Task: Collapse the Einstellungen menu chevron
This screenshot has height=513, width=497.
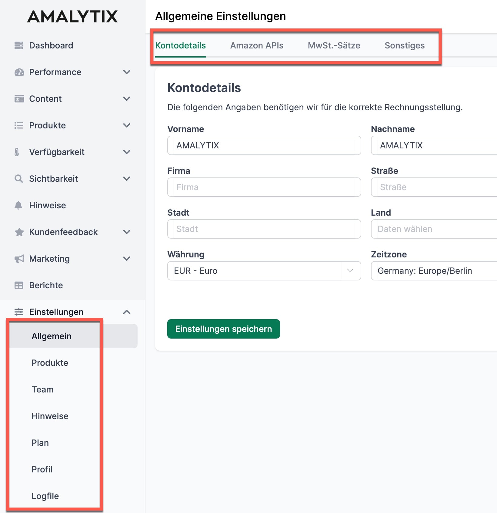Action: coord(127,312)
